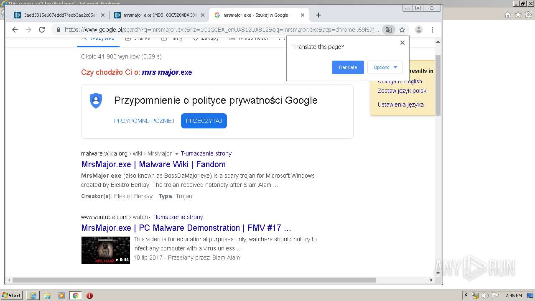The image size is (535, 301).
Task: Click Tłumaczenie strony for the YouTube result
Action: tap(178, 217)
